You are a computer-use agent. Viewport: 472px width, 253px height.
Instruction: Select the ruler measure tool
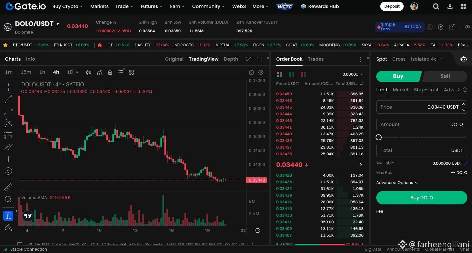(8, 187)
